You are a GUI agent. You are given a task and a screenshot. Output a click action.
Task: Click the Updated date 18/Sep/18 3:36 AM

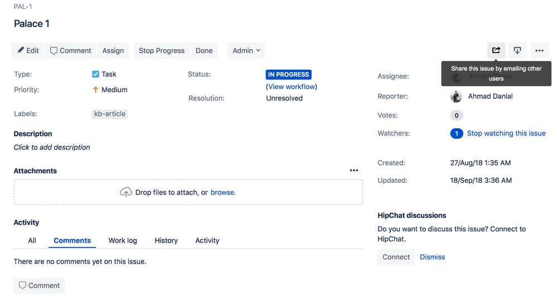point(481,180)
